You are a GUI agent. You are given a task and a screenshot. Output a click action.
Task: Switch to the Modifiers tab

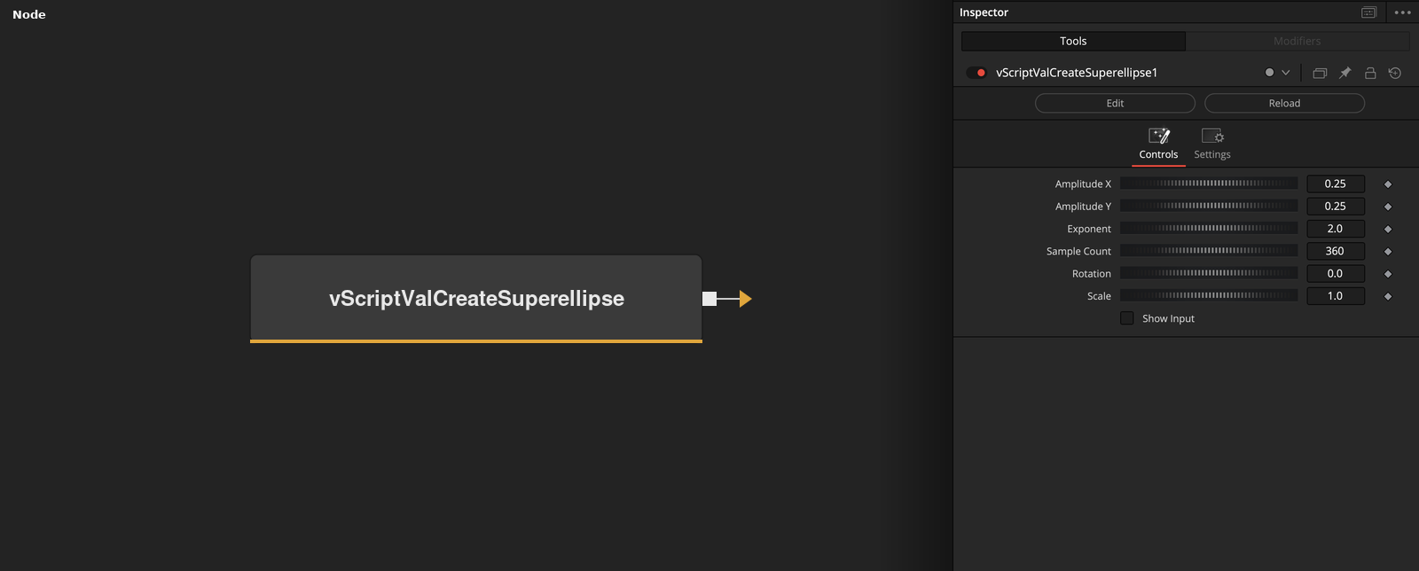click(x=1297, y=41)
